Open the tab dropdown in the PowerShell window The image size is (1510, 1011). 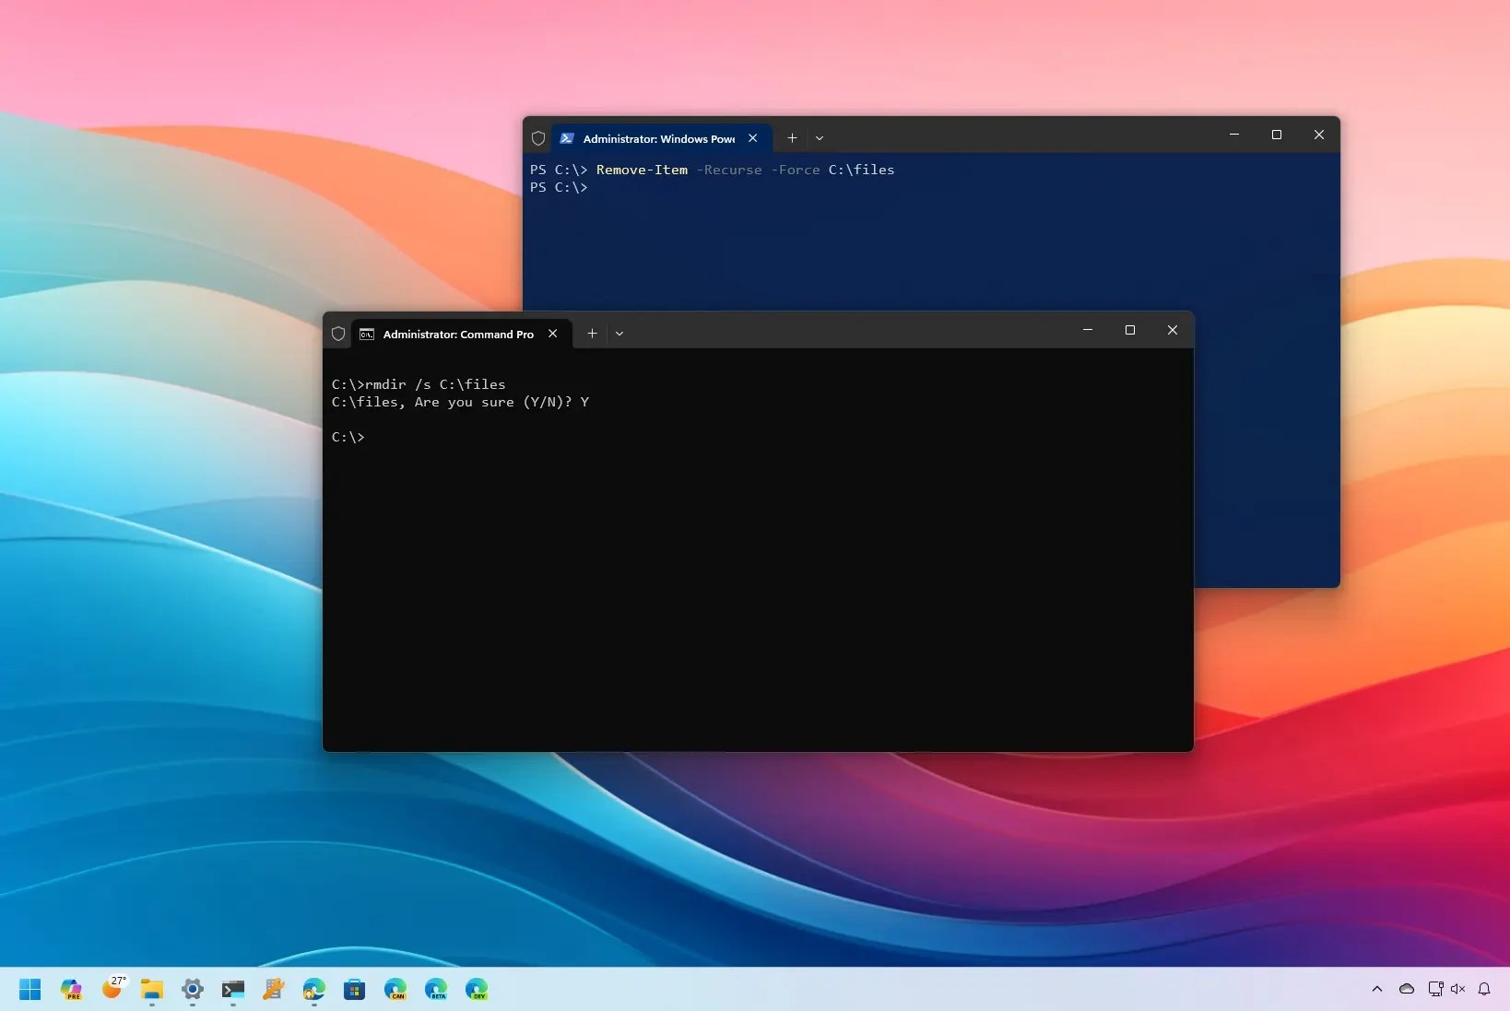(820, 138)
